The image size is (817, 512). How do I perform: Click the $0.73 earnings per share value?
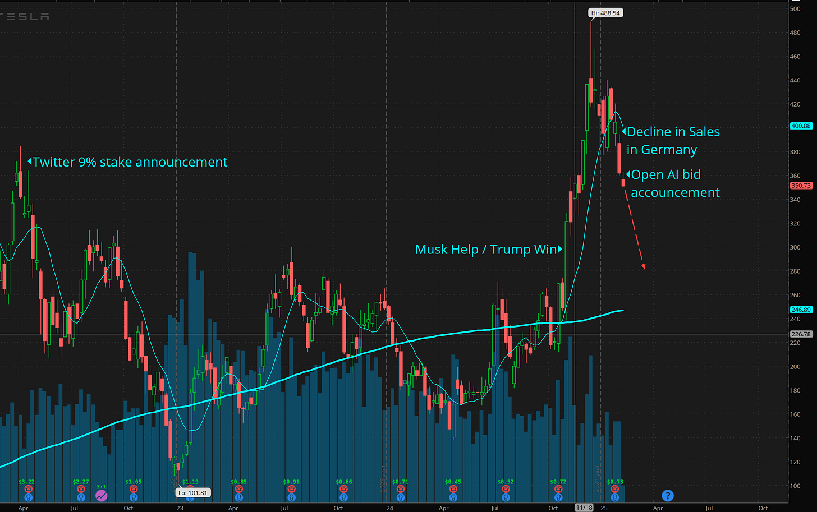[615, 482]
